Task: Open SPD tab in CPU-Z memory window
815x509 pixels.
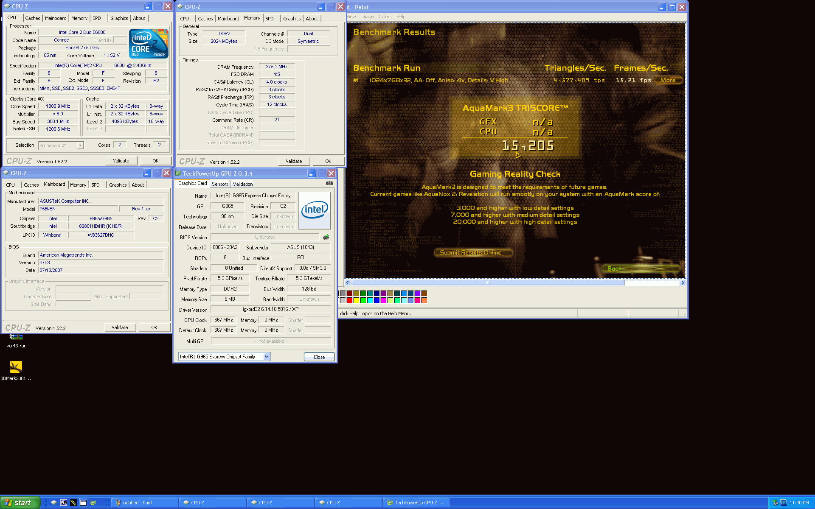Action: (270, 19)
